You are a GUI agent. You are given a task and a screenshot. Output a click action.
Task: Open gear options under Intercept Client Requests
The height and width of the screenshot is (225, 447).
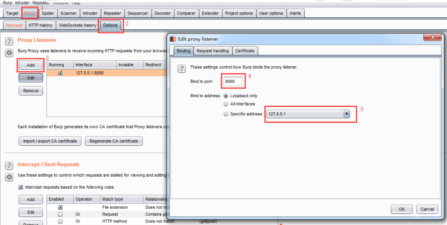click(x=9, y=177)
